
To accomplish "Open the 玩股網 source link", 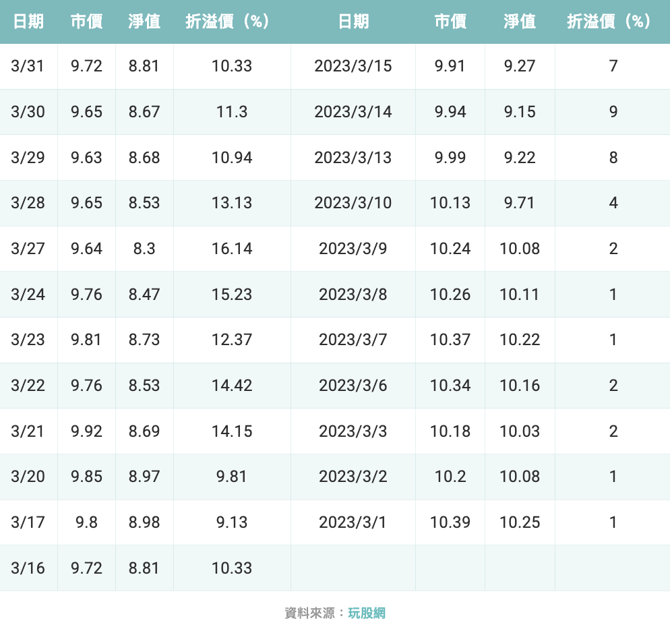I will click(367, 613).
